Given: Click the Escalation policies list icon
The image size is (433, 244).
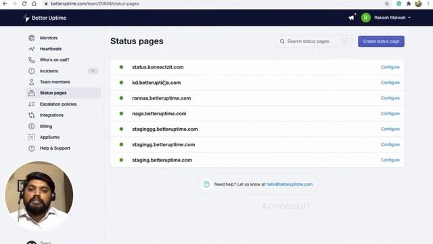Looking at the screenshot, I should tap(32, 104).
